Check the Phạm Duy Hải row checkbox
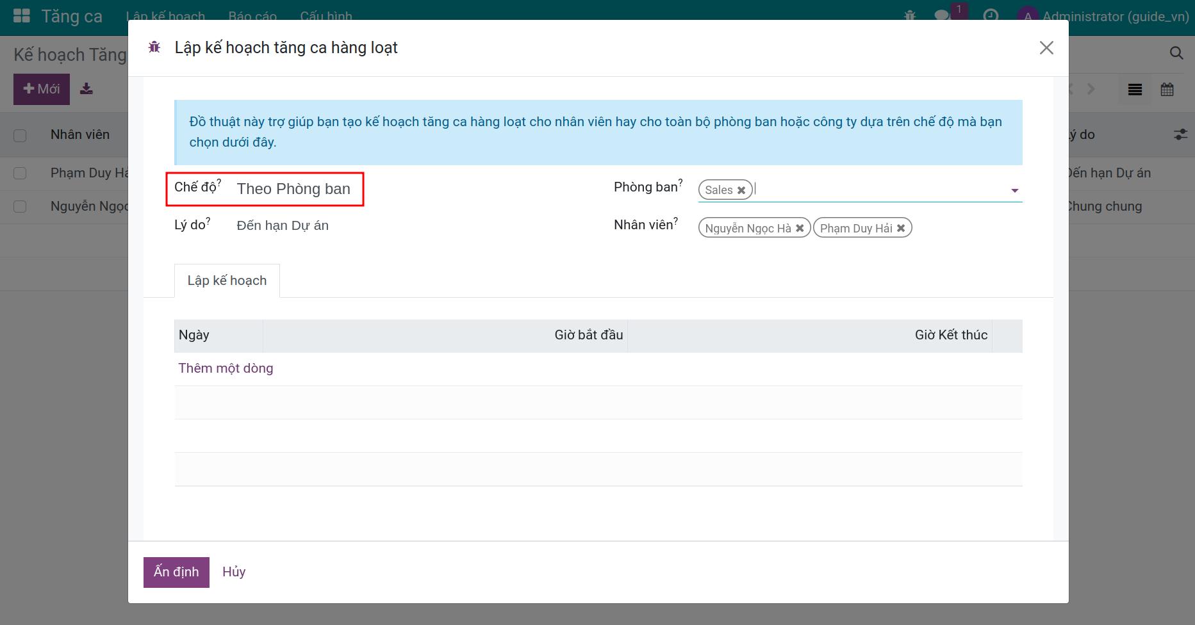 click(x=20, y=174)
